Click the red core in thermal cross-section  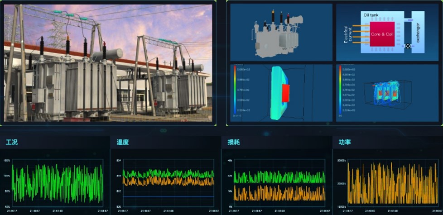[285, 93]
